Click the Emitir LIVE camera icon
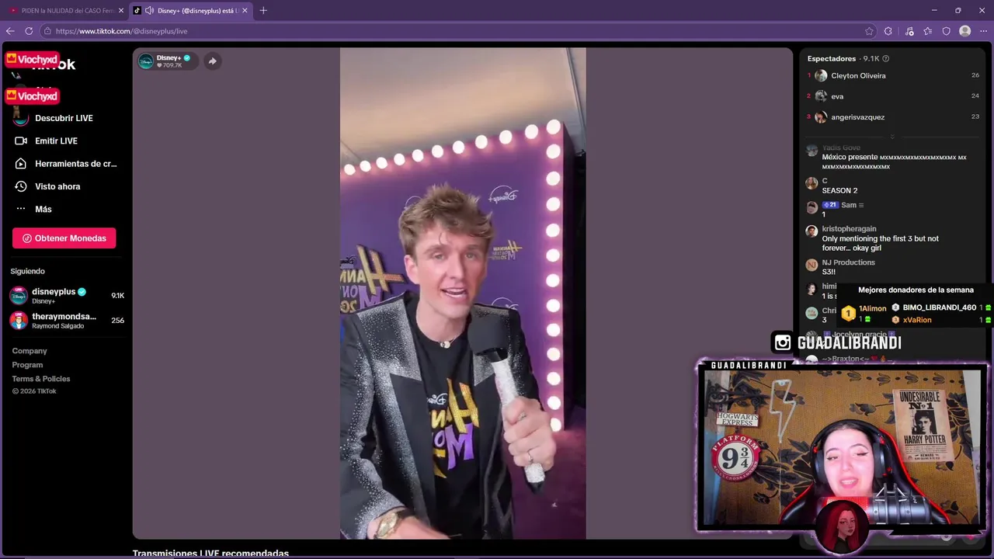 (x=21, y=141)
